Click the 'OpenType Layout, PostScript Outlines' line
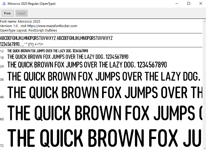 point(28,30)
